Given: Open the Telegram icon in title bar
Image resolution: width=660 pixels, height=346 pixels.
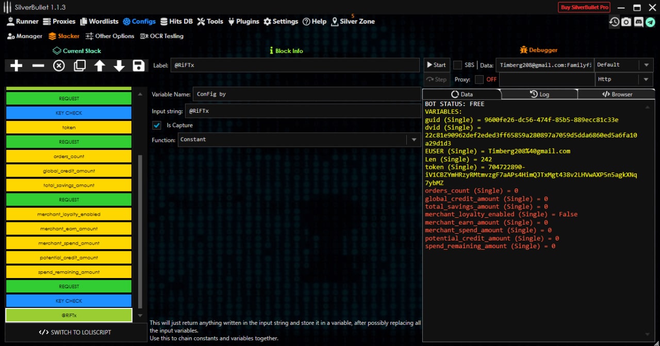Looking at the screenshot, I should 650,22.
